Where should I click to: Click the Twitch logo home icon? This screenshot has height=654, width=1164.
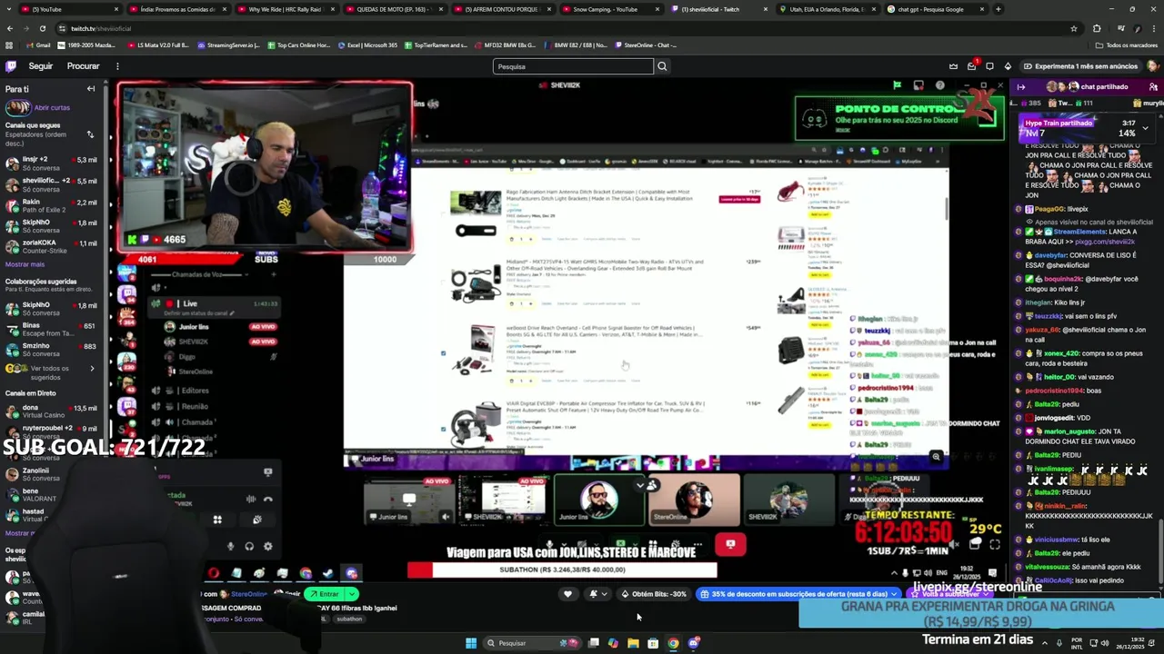pyautogui.click(x=11, y=66)
